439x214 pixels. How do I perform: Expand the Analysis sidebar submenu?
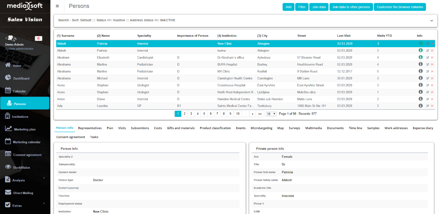[x=44, y=178]
